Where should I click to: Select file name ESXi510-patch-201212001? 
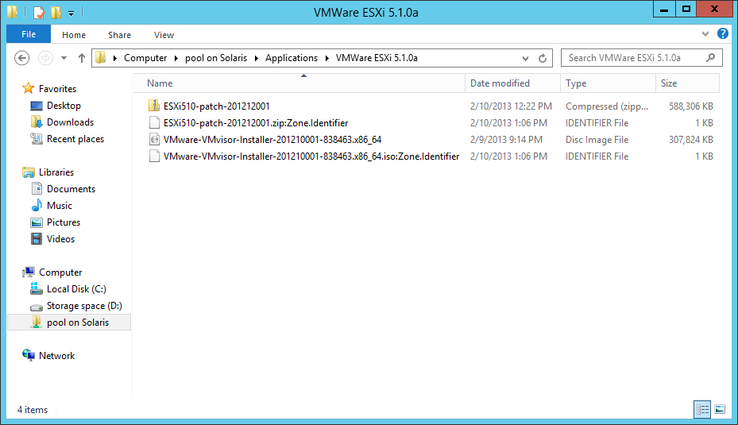217,106
